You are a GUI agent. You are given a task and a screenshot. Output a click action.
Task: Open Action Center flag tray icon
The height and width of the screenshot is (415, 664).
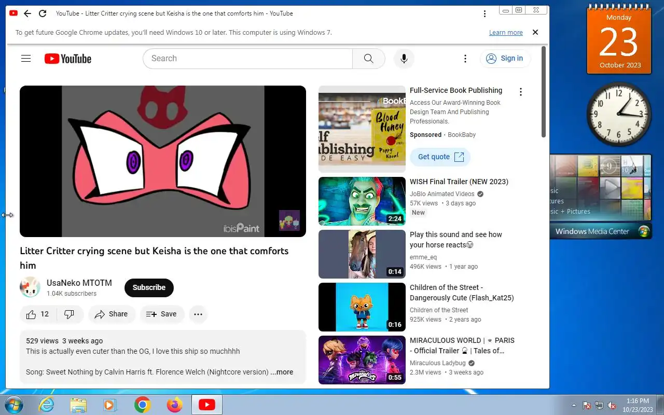pyautogui.click(x=587, y=405)
